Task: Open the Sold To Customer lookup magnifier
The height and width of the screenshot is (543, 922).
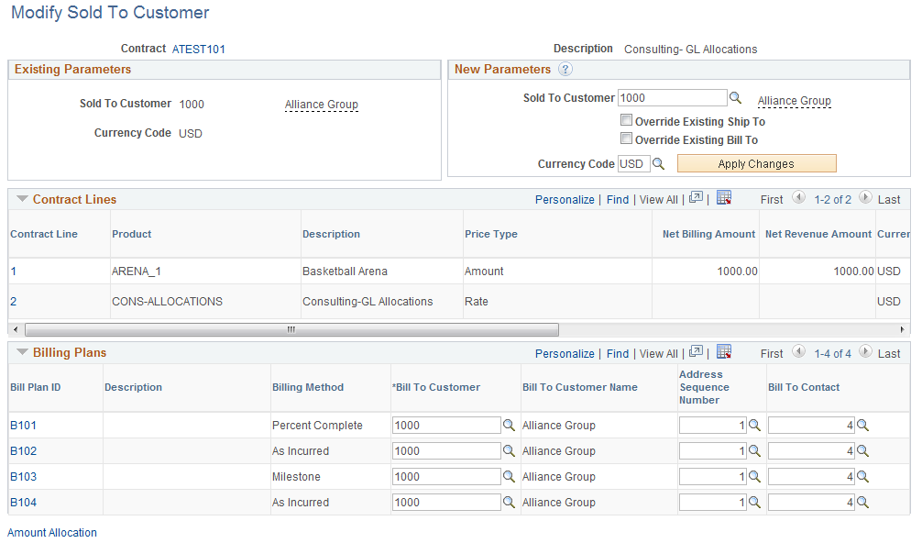Action: [x=735, y=97]
